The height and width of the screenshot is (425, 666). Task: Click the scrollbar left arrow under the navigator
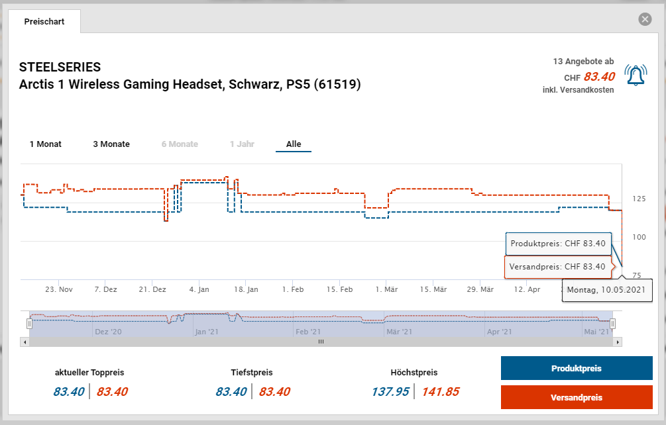point(25,342)
